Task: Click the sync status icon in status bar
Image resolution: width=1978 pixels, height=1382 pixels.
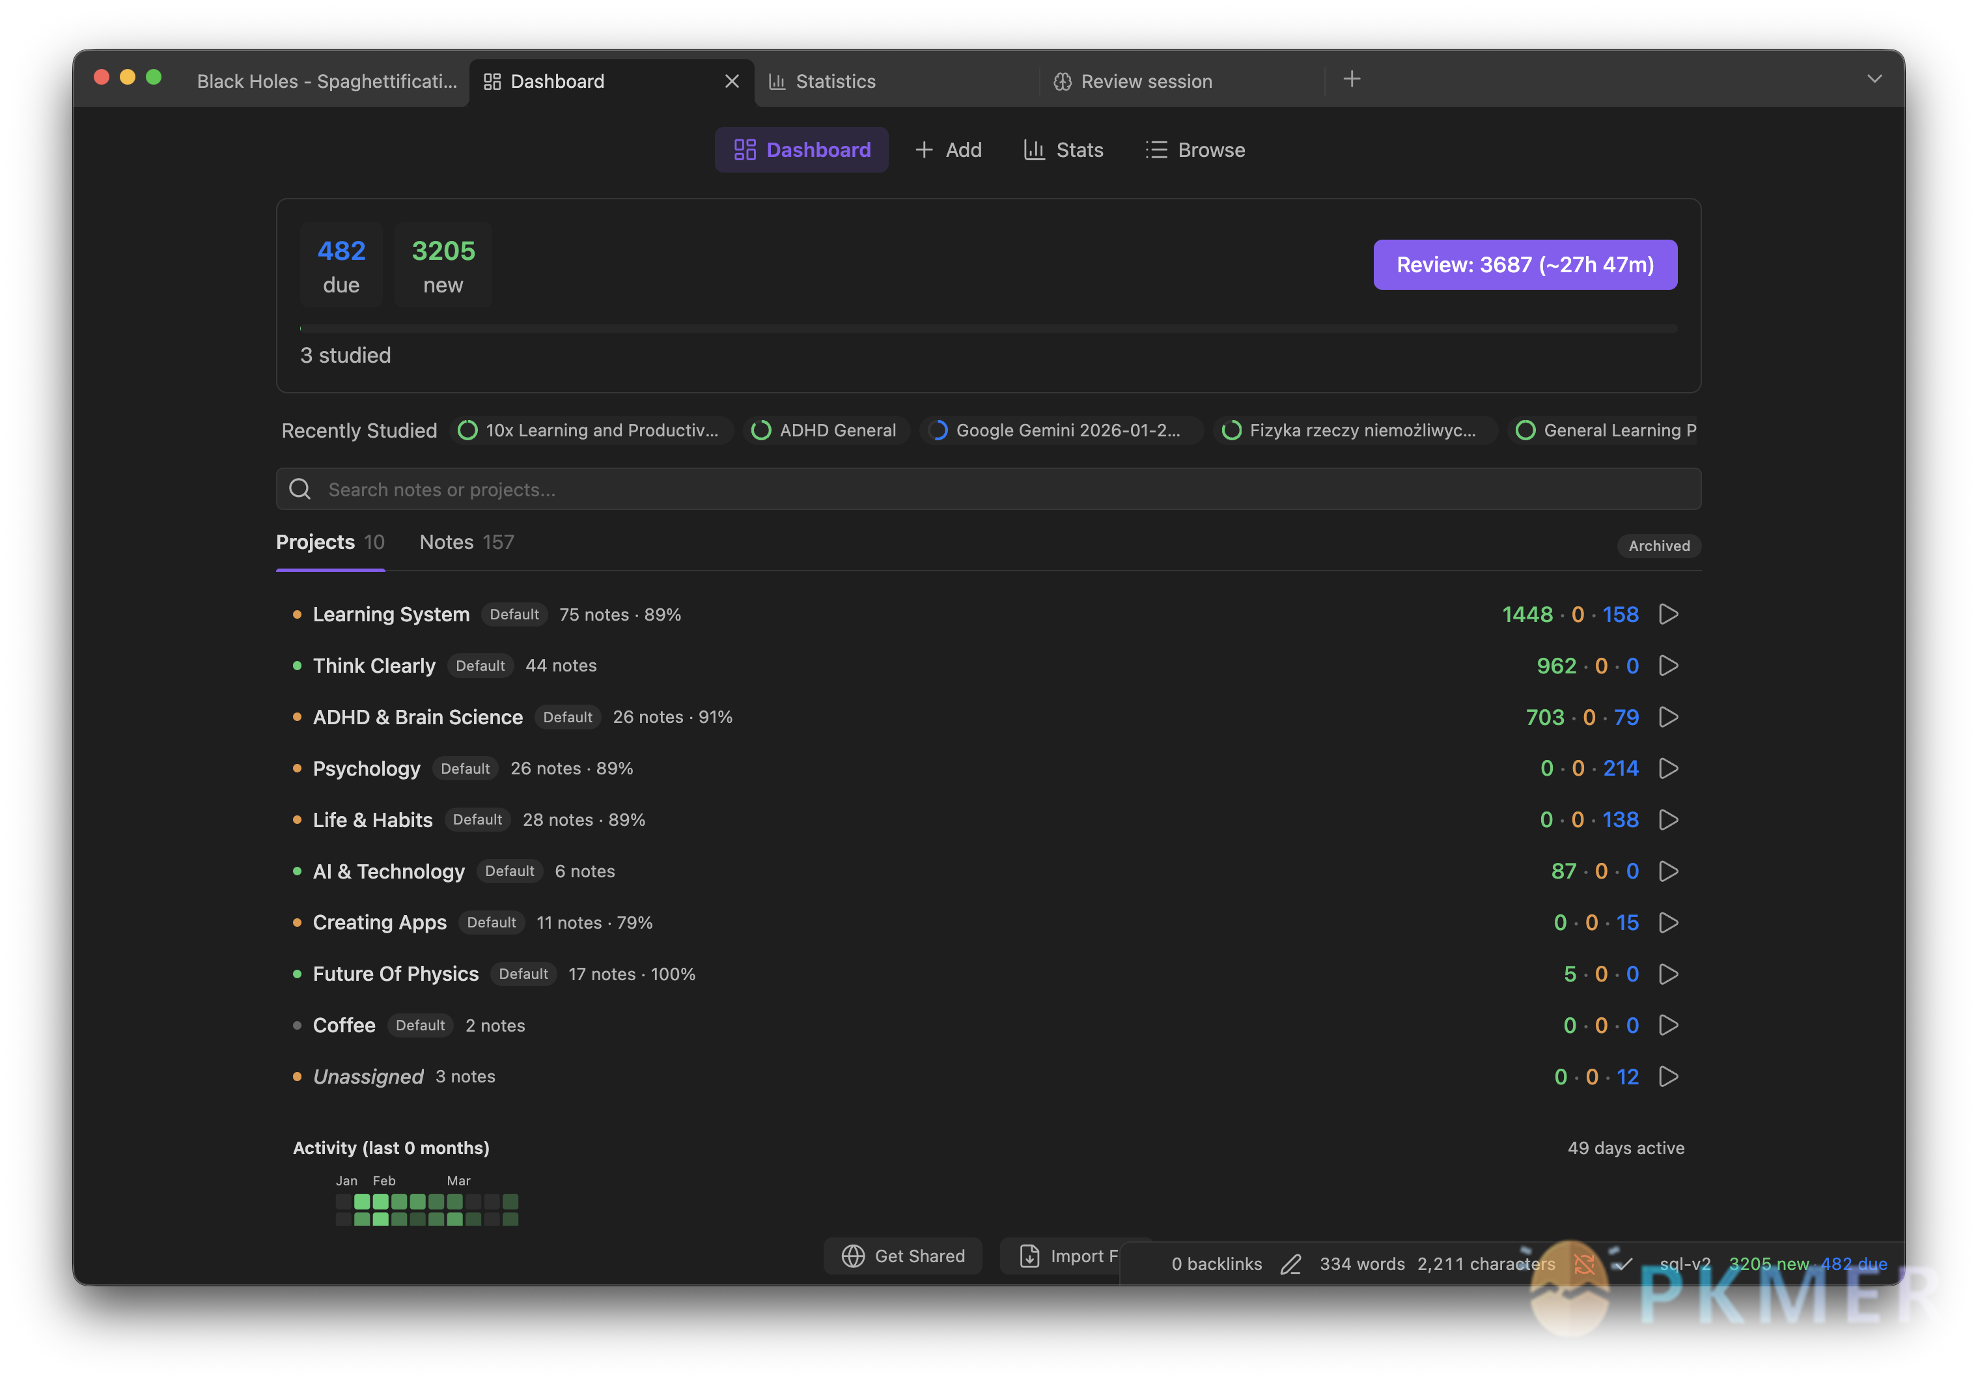Action: click(x=1583, y=1263)
